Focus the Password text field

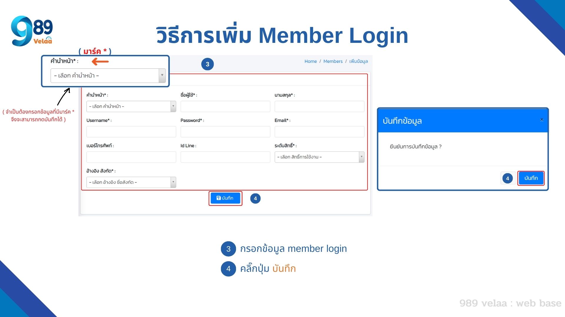(225, 131)
